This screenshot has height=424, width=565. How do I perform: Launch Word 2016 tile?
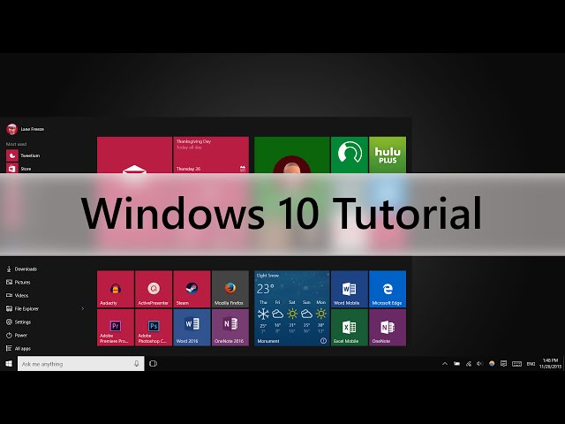(x=192, y=328)
